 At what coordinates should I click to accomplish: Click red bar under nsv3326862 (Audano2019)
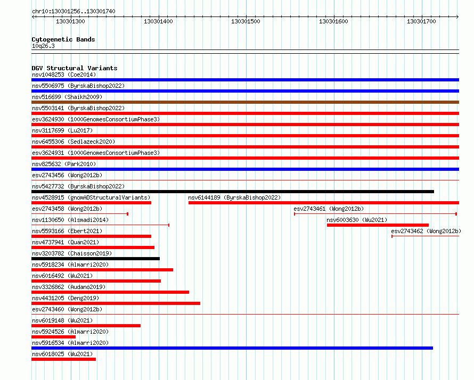[110, 292]
